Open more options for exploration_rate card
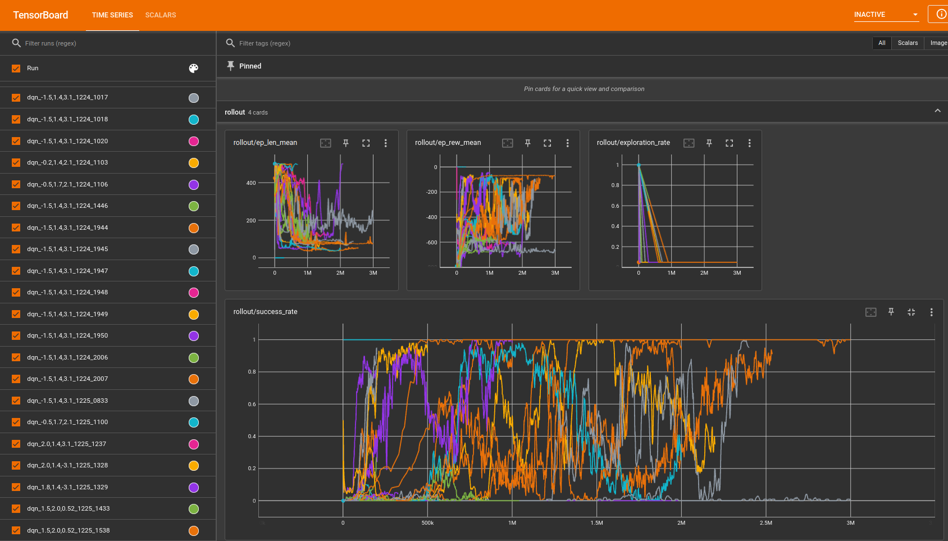Image resolution: width=948 pixels, height=541 pixels. pos(750,143)
